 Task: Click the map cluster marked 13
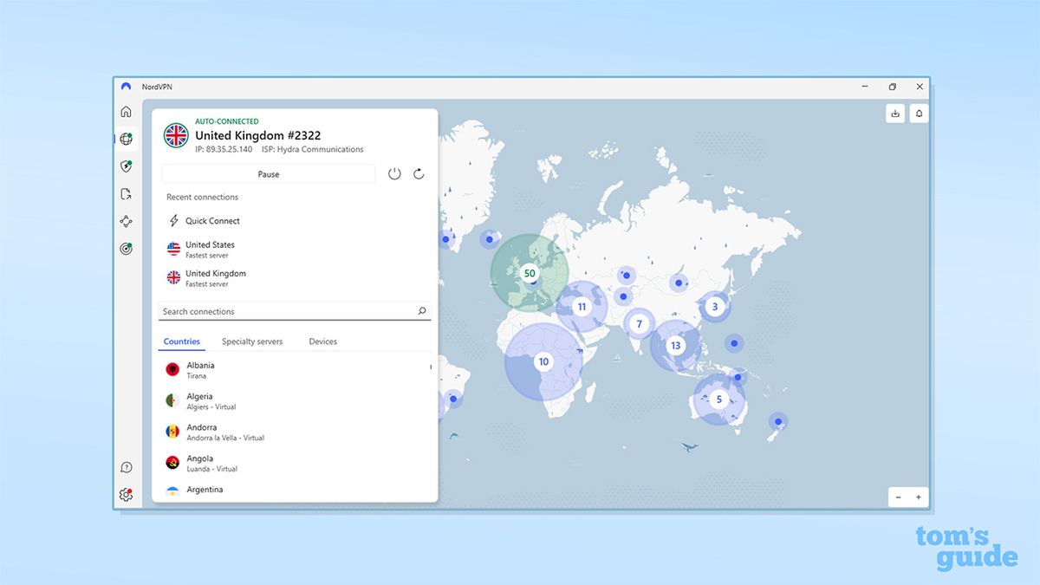(676, 346)
